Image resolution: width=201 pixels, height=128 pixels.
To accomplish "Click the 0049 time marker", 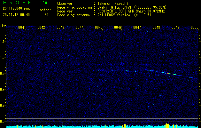I will click(175, 28).
